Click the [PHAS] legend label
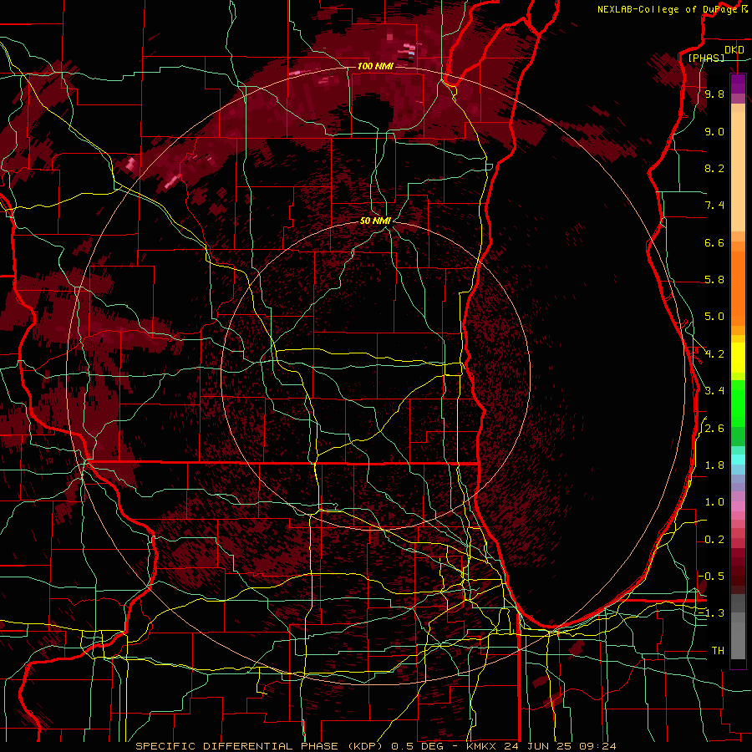The width and height of the screenshot is (752, 752). point(706,58)
